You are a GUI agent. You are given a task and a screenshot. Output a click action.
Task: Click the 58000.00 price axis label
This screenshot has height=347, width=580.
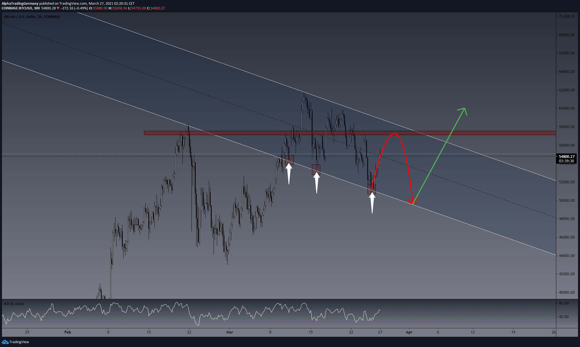click(566, 127)
